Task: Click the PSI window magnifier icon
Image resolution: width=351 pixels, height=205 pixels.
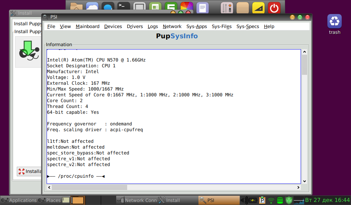Action: (46, 17)
